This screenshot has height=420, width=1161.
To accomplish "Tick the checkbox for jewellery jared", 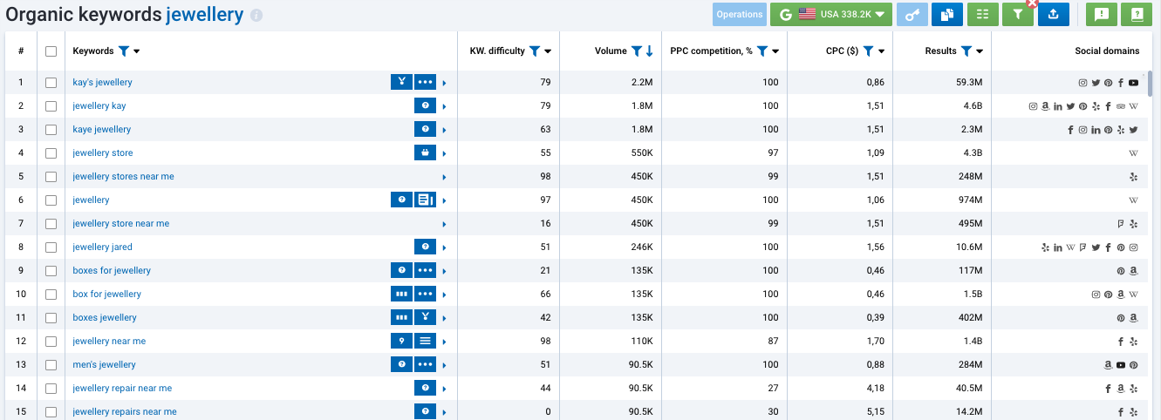I will point(51,247).
